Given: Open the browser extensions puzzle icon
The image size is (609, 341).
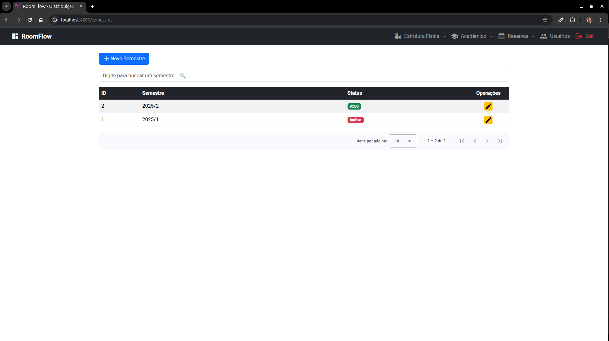Looking at the screenshot, I should coord(572,20).
